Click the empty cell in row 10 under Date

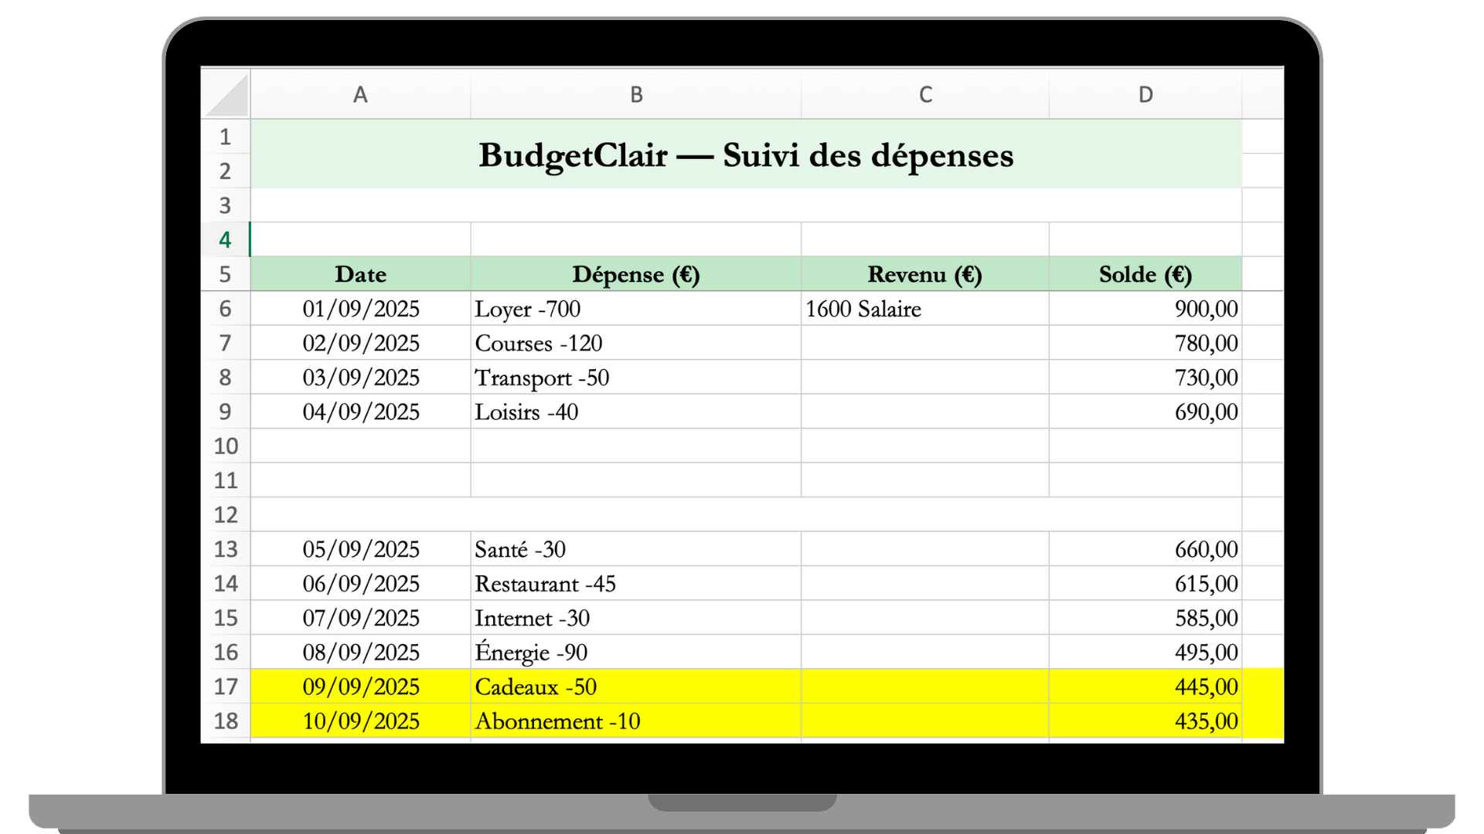tap(360, 446)
